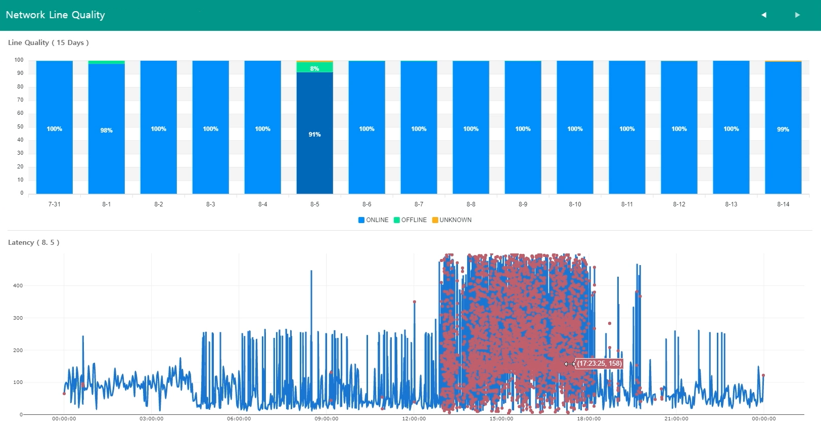Click the green OFFLINE legend color swatch
The image size is (821, 433).
tap(397, 220)
